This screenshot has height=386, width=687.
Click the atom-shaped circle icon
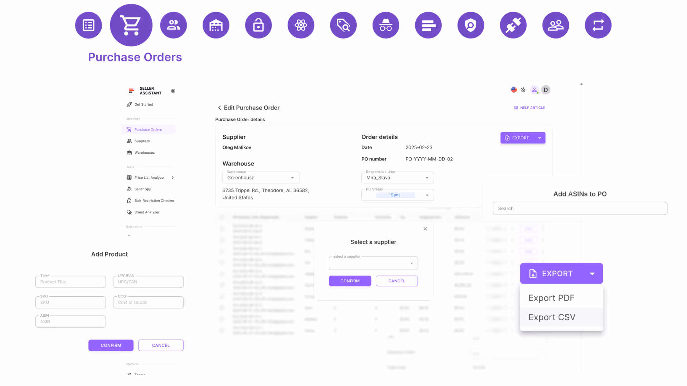301,25
